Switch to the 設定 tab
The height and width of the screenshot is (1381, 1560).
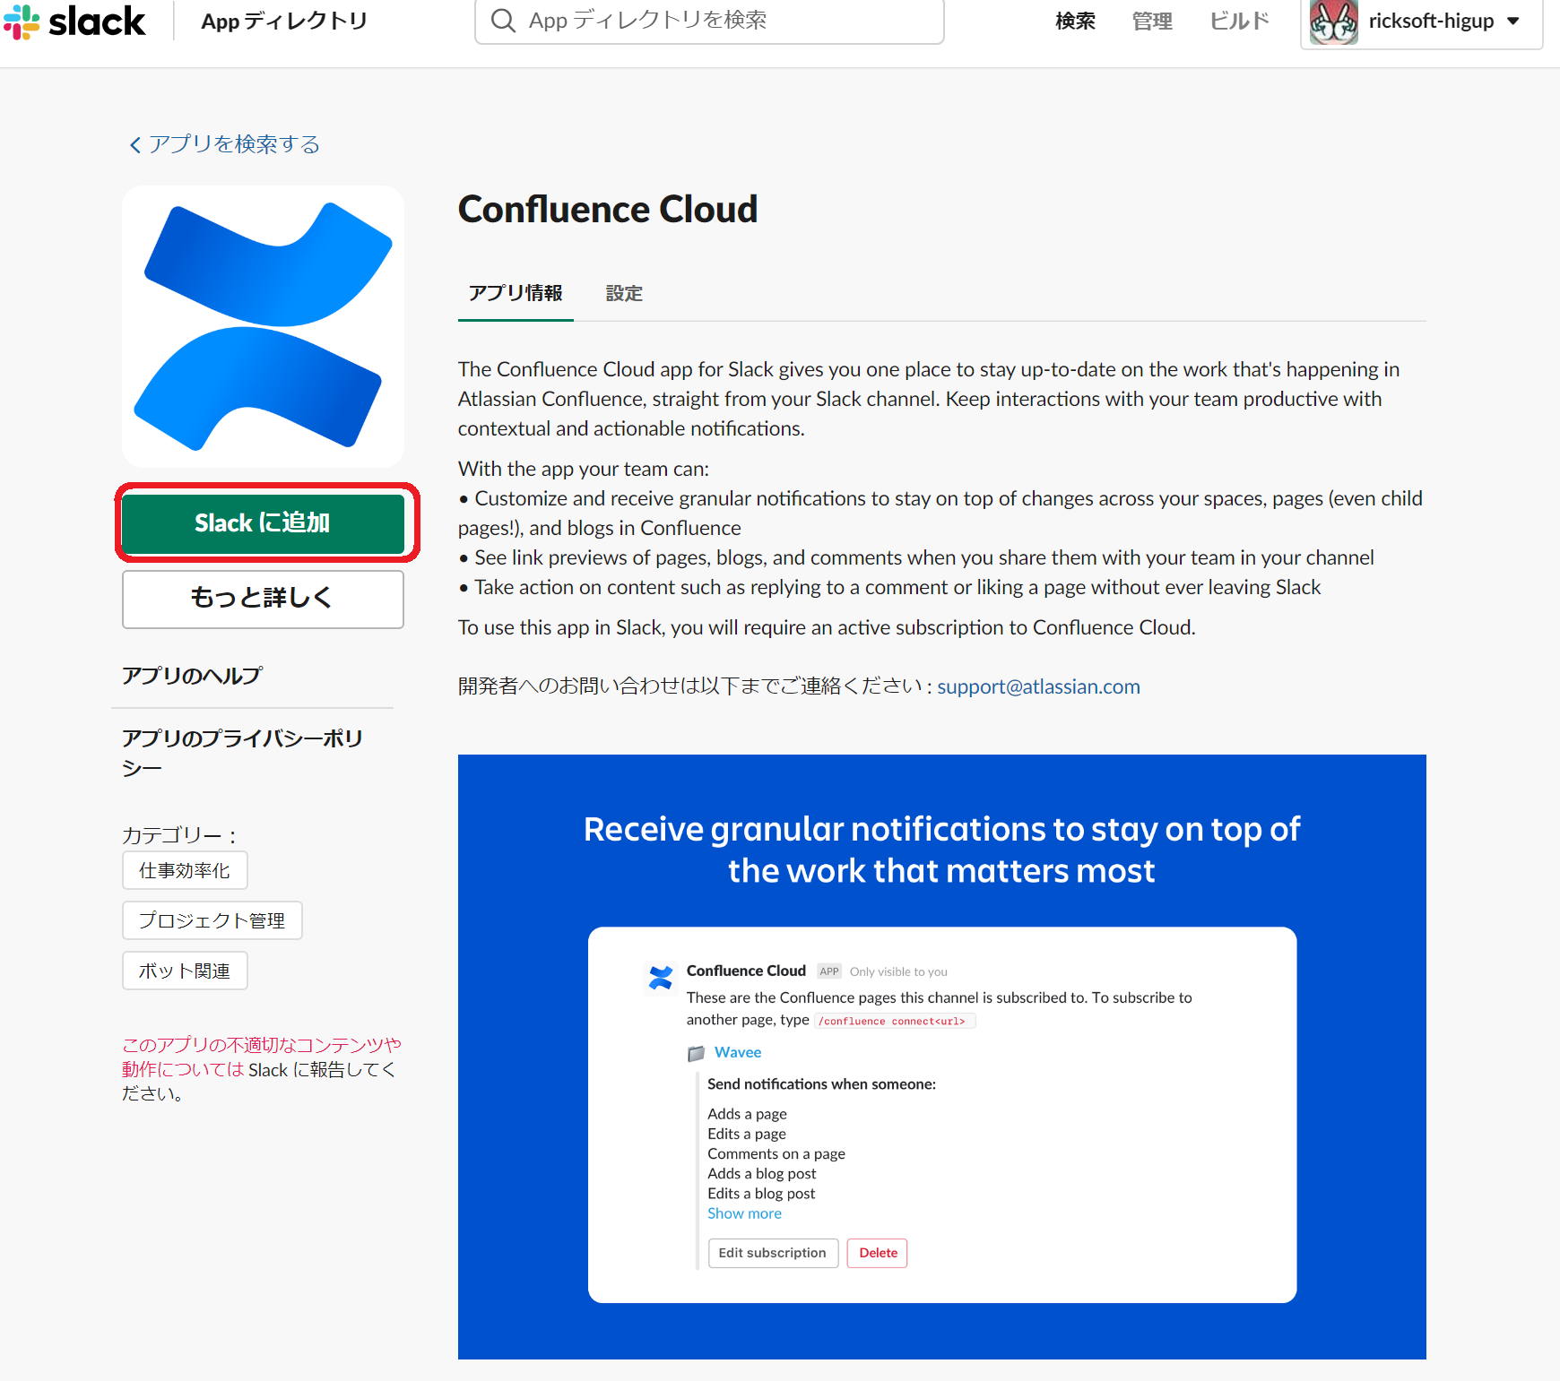coord(624,293)
